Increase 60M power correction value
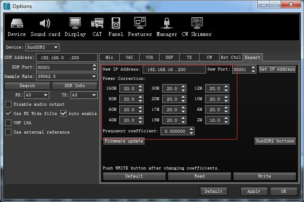 pos(141,107)
